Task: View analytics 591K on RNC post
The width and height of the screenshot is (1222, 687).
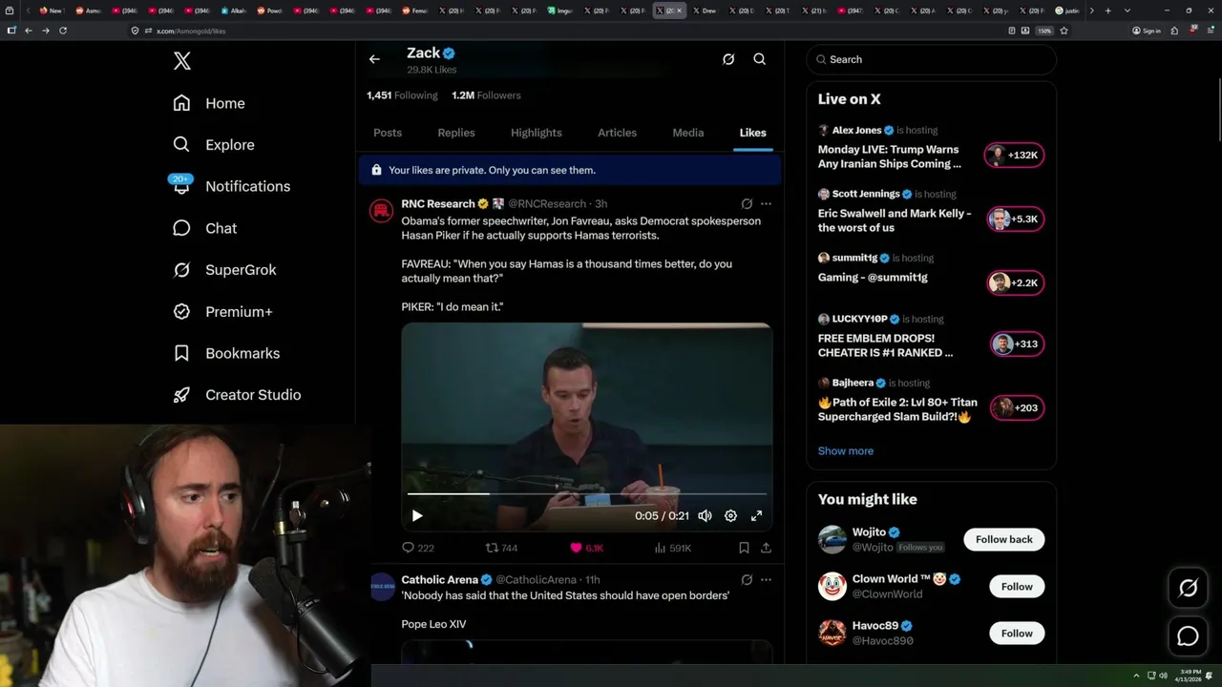Action: click(x=672, y=548)
